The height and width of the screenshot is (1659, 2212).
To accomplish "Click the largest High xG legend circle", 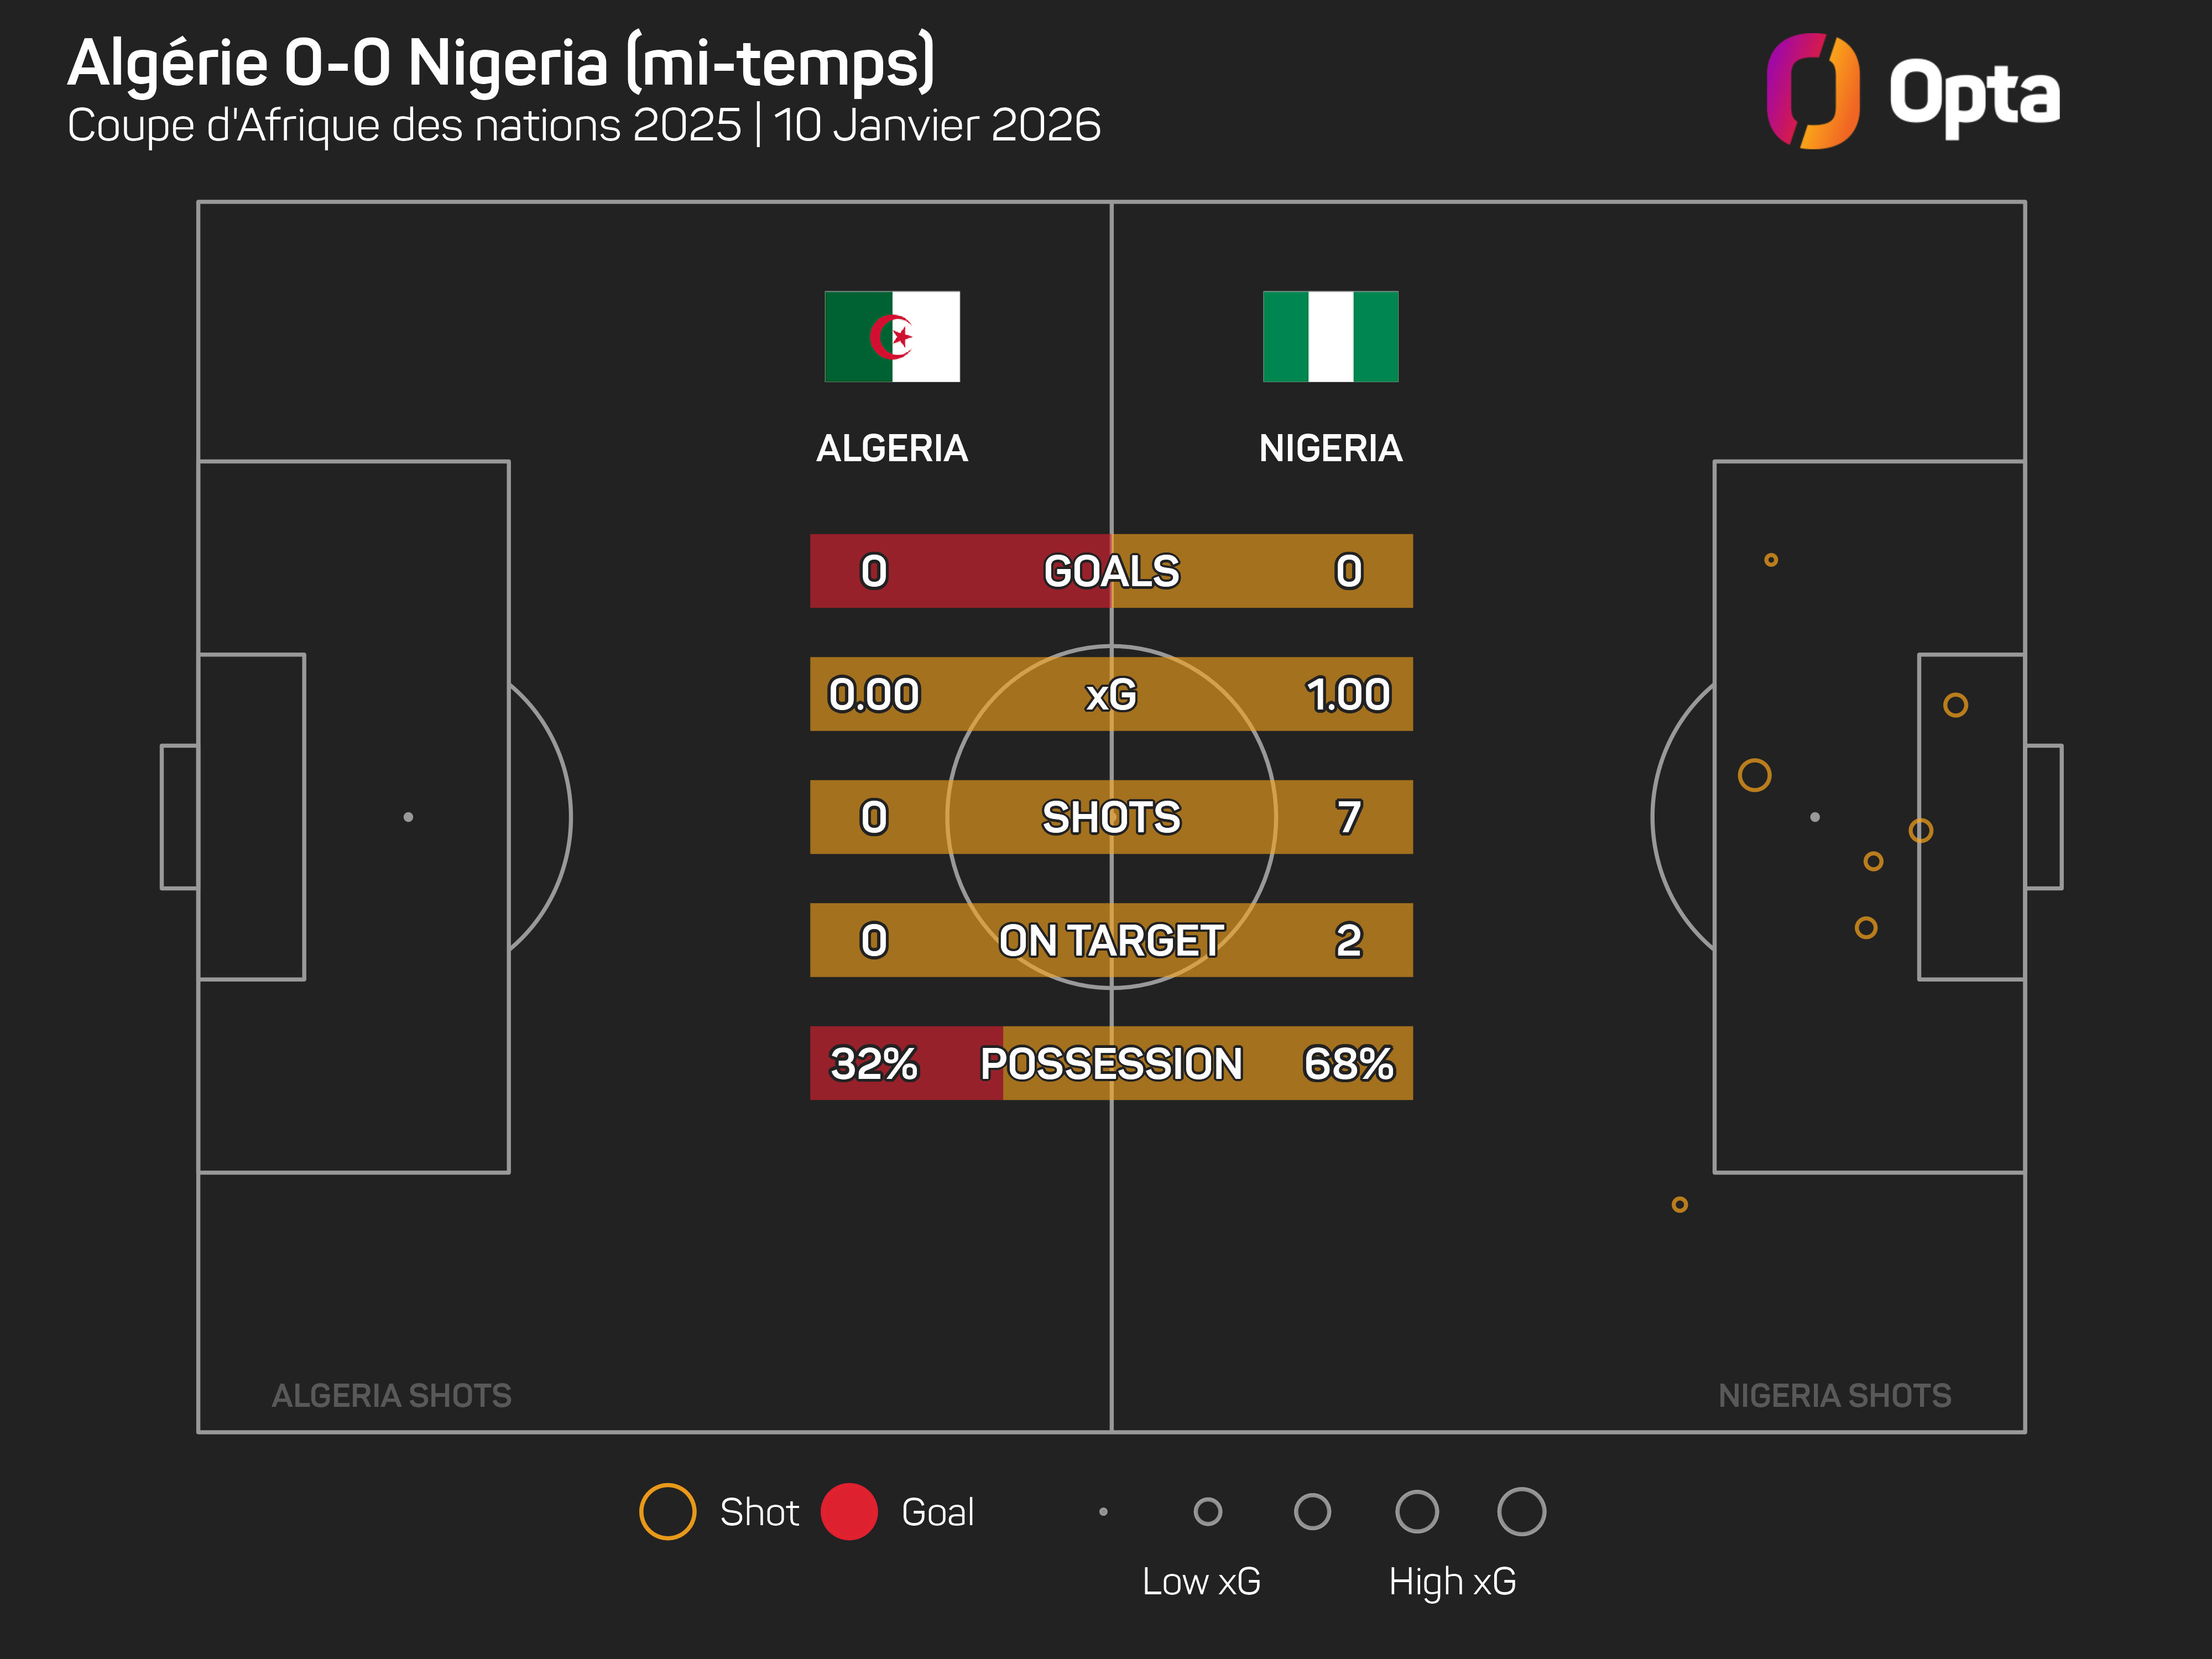I will click(x=1521, y=1511).
